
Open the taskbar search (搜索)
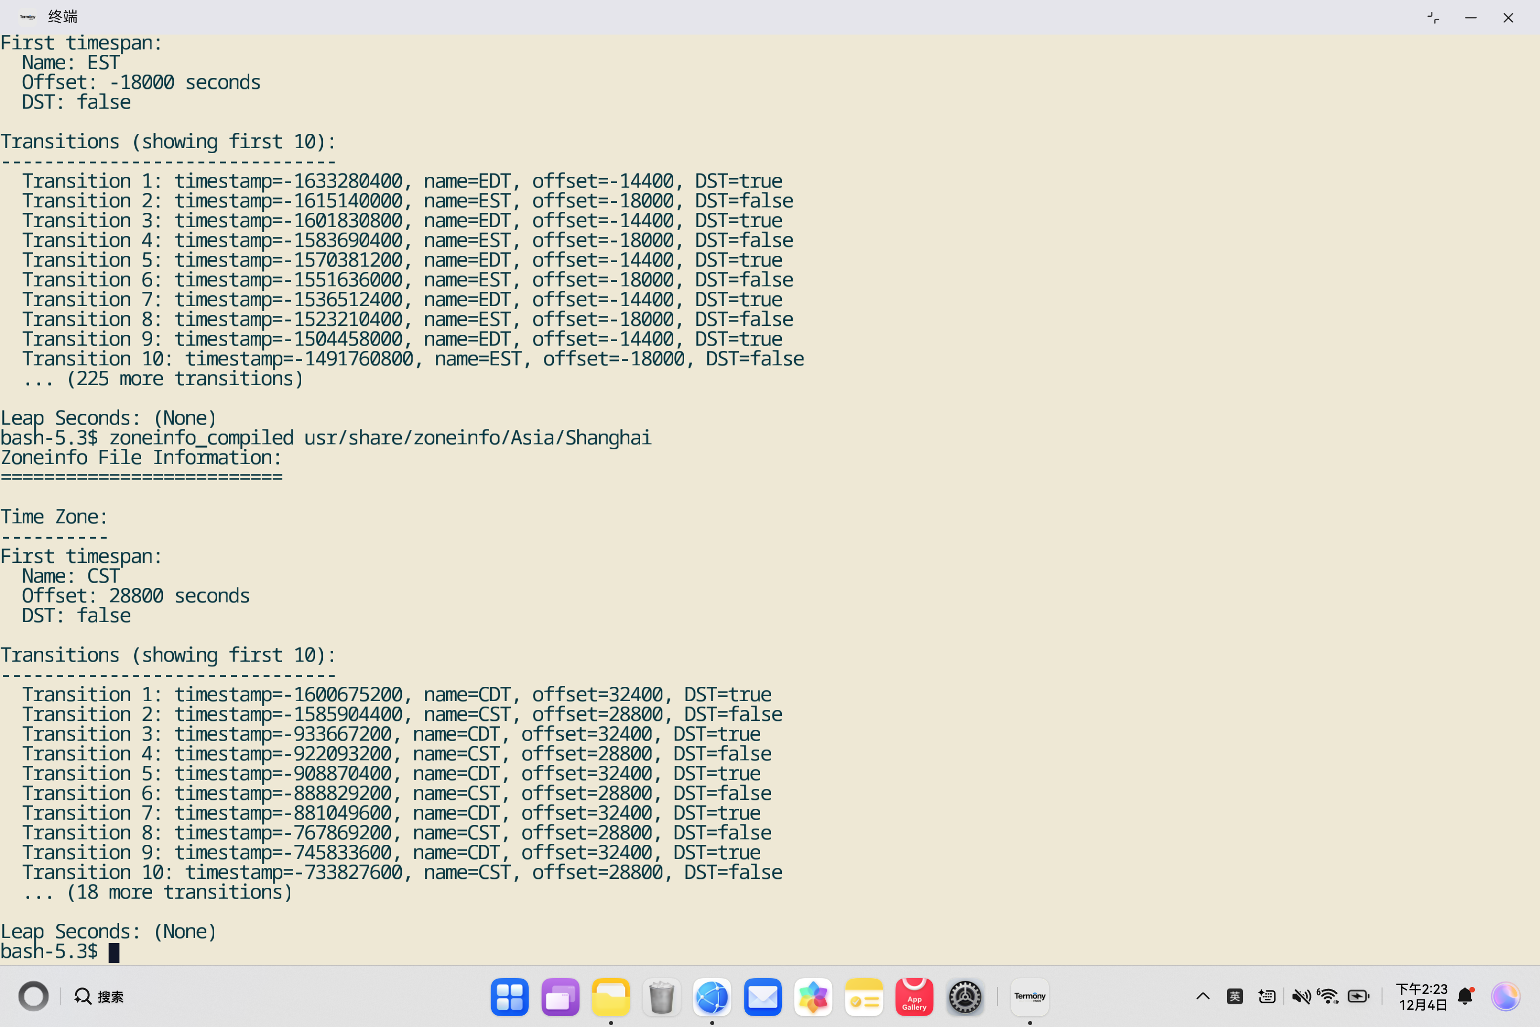pos(99,996)
